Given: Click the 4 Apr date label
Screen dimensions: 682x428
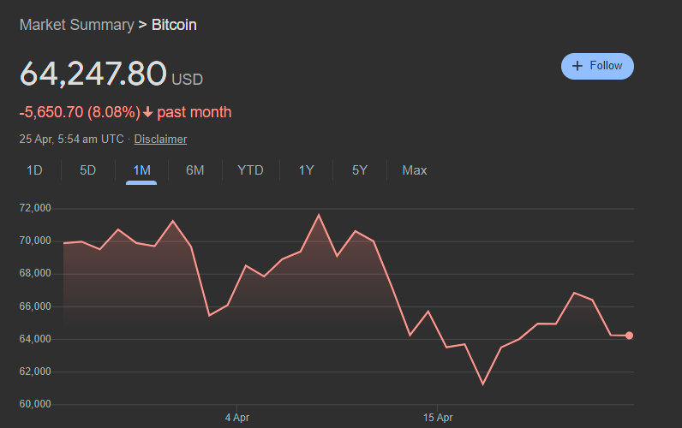Looking at the screenshot, I should 237,418.
